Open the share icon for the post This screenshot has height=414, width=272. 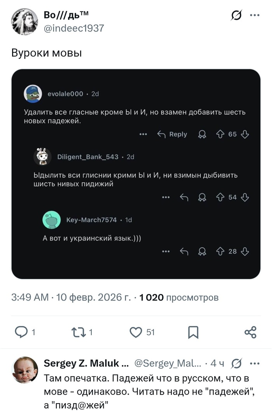pyautogui.click(x=250, y=332)
